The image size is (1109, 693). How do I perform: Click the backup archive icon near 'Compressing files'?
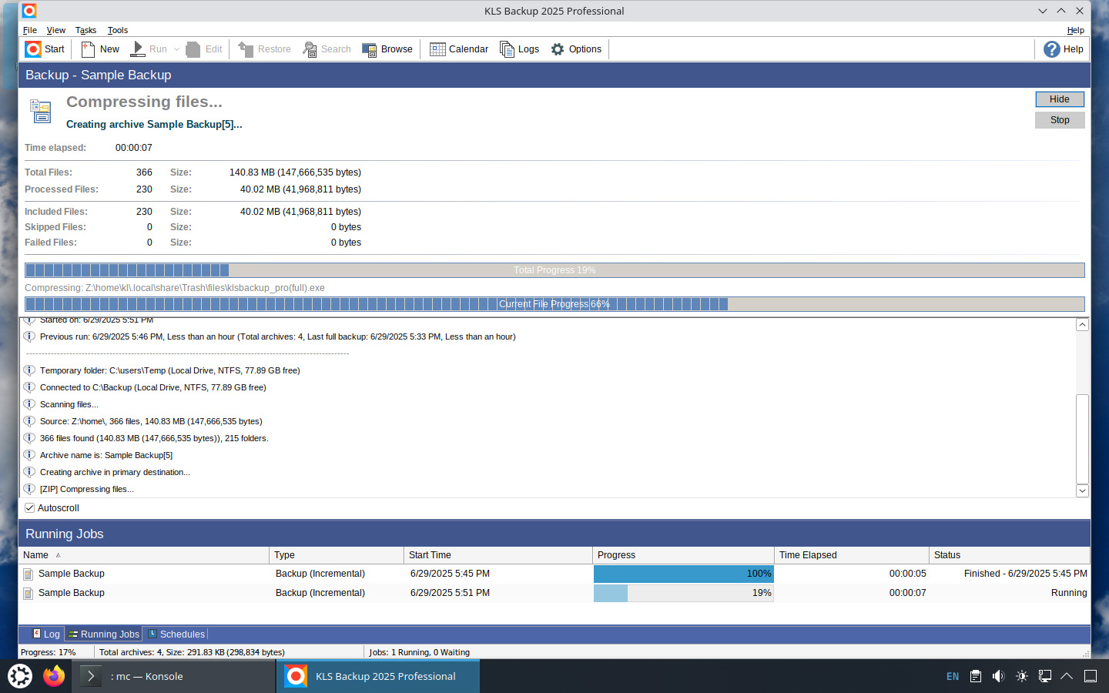coord(40,112)
